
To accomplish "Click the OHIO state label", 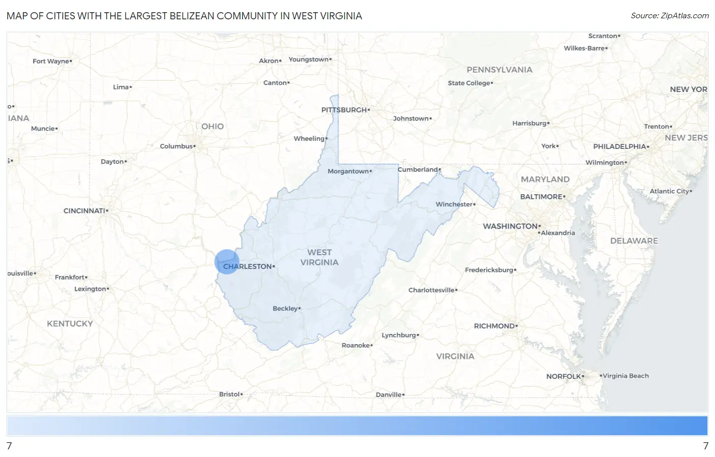I will 213,126.
